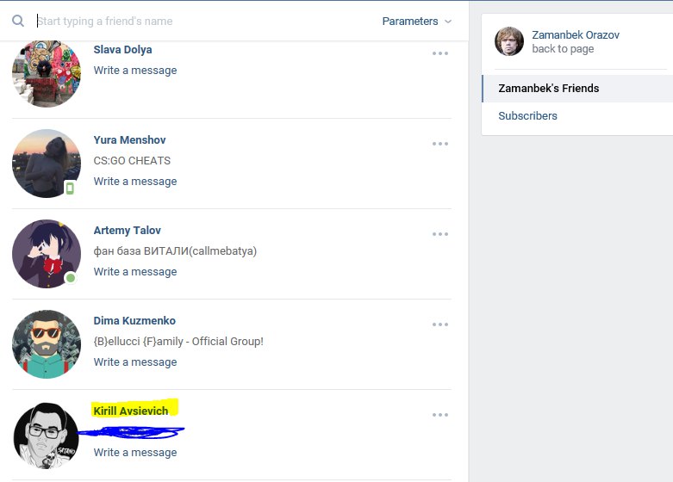Click back to page under Zamanbek Orazov

pos(563,49)
